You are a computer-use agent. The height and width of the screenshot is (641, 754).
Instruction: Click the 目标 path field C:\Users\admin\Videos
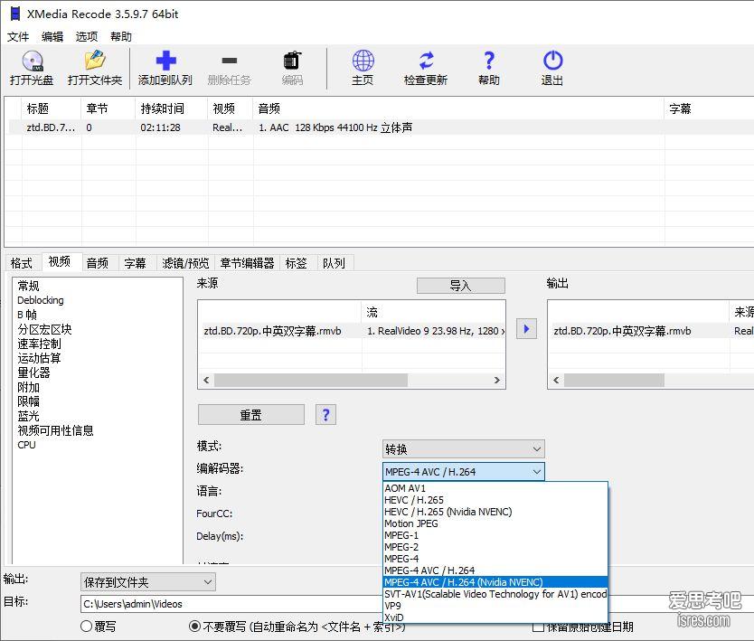pyautogui.click(x=231, y=604)
